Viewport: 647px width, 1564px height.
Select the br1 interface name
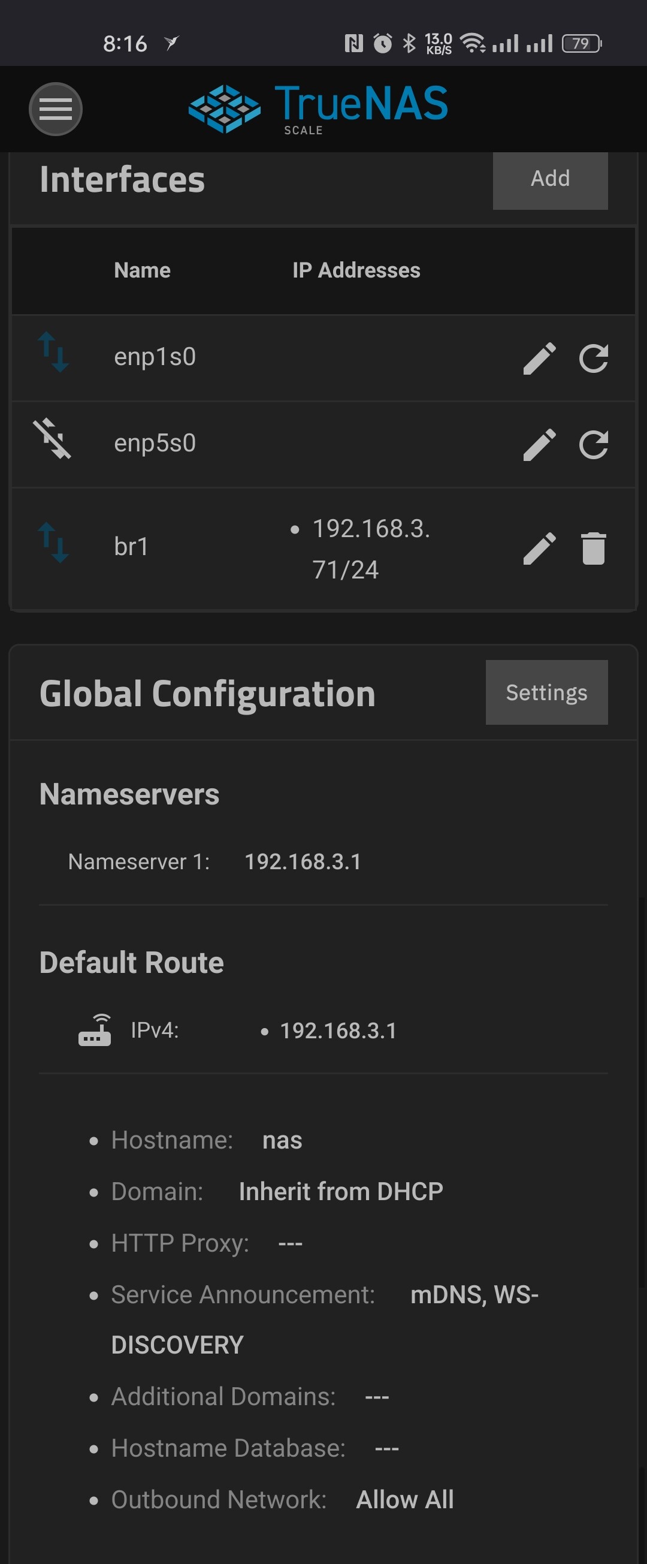[x=131, y=547]
